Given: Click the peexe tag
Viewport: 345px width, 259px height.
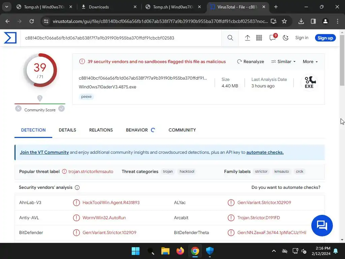Looking at the screenshot, I should pos(86,96).
